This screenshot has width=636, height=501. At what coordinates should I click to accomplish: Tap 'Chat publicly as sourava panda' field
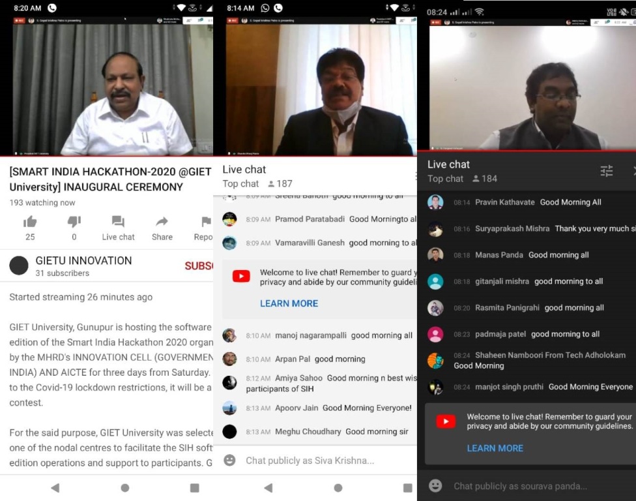coord(520,486)
